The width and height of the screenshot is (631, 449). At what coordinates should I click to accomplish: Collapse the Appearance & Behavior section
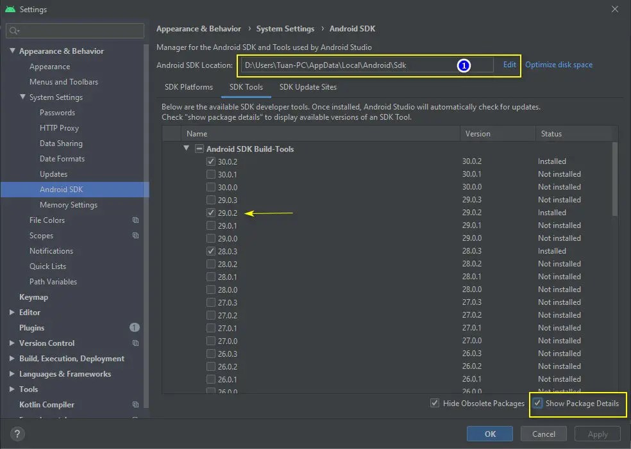13,51
